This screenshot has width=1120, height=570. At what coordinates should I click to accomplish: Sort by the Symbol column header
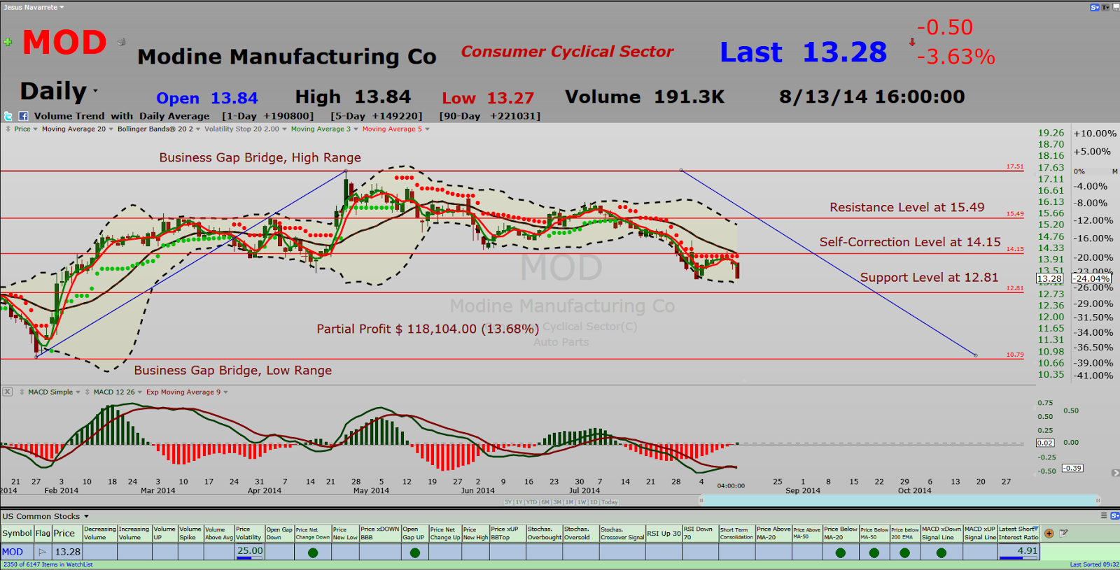click(x=17, y=533)
